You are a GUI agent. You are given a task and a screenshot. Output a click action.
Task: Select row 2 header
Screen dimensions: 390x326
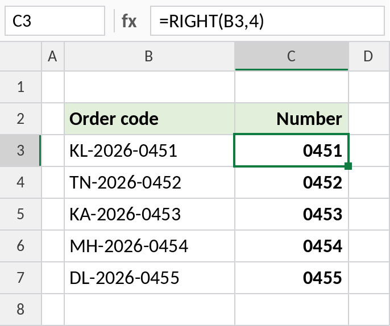click(20, 119)
